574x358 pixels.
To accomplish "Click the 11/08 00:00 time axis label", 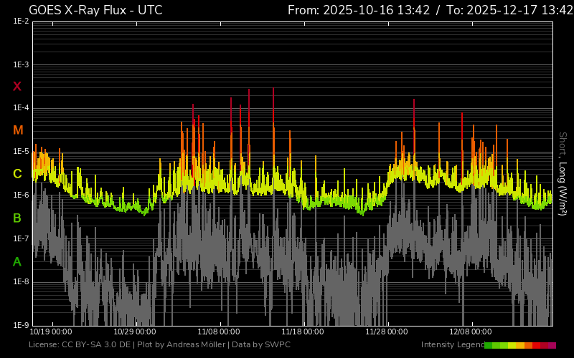I will click(219, 332).
